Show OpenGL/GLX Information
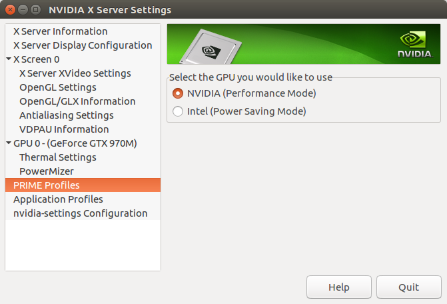447x304 pixels. (x=77, y=101)
